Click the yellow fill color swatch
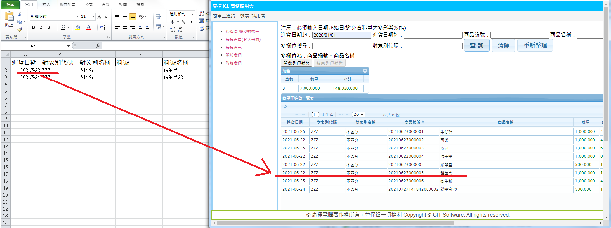The image size is (611, 228). (x=78, y=27)
